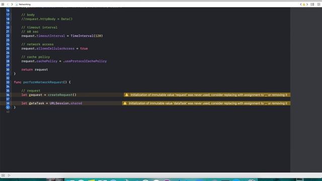
Task: Add a new editor pane on the right
Action: (318, 5)
